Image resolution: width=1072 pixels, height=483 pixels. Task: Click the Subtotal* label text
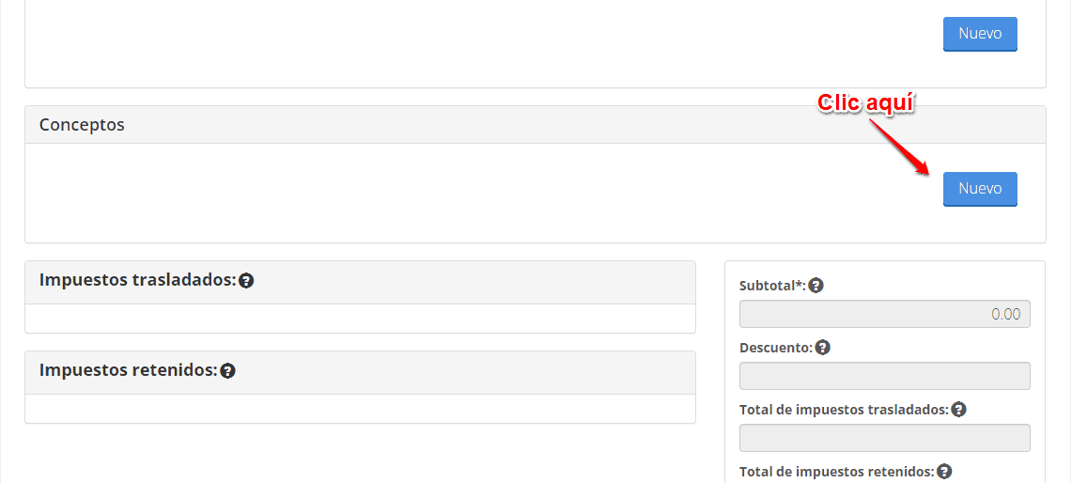point(772,286)
